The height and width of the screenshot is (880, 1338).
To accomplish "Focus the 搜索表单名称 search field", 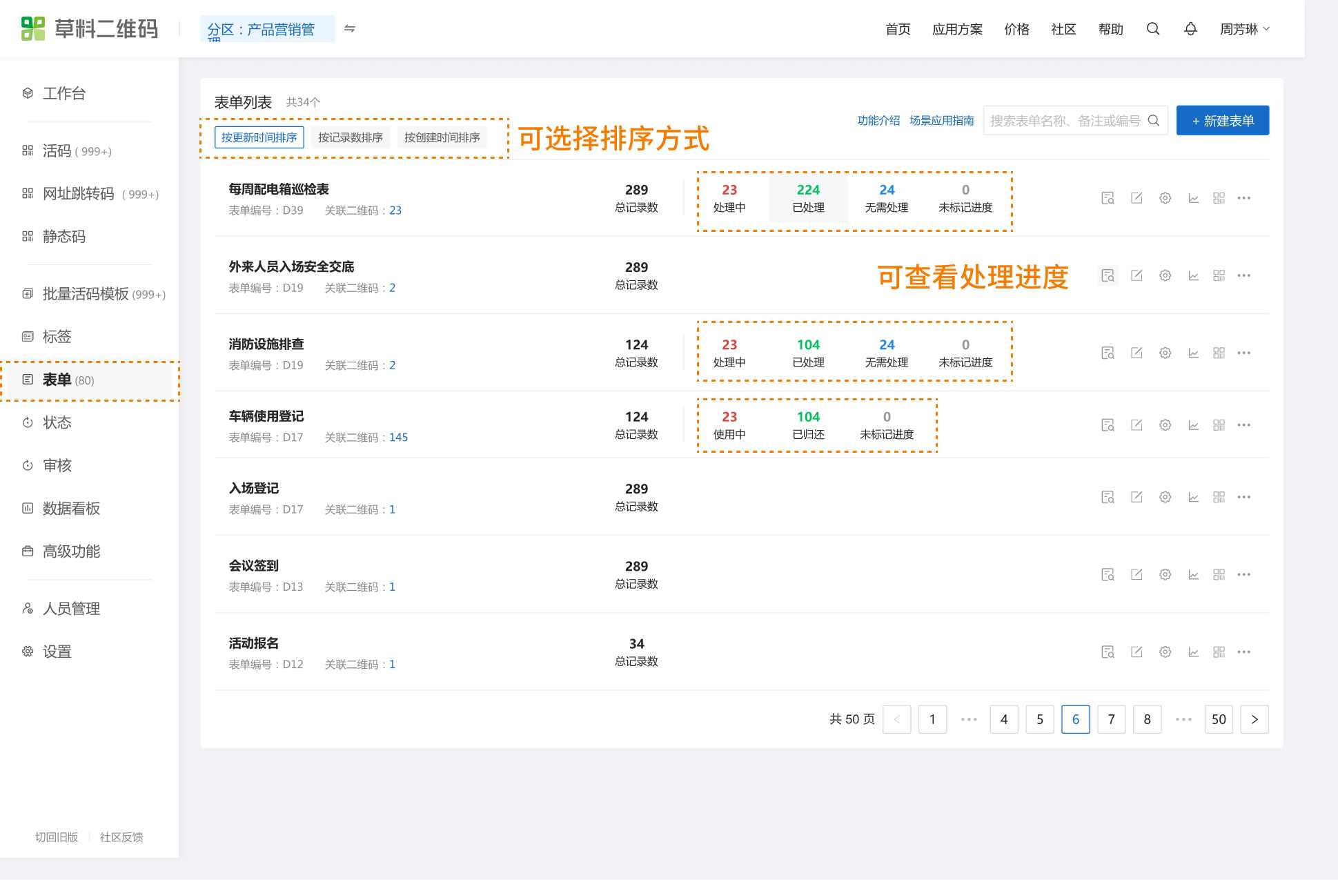I will pos(1075,121).
